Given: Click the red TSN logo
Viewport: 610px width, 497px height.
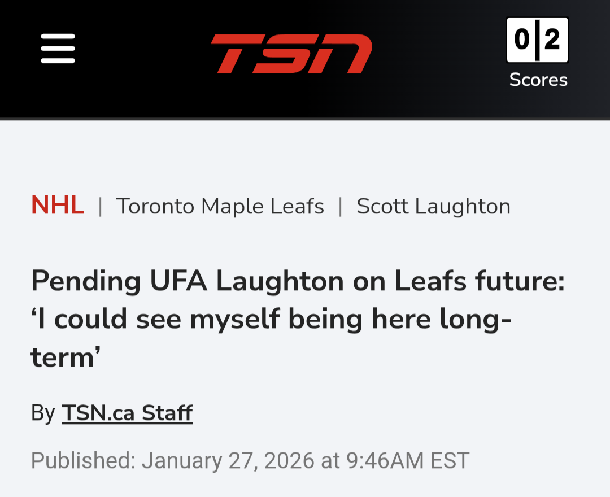Looking at the screenshot, I should (x=291, y=54).
